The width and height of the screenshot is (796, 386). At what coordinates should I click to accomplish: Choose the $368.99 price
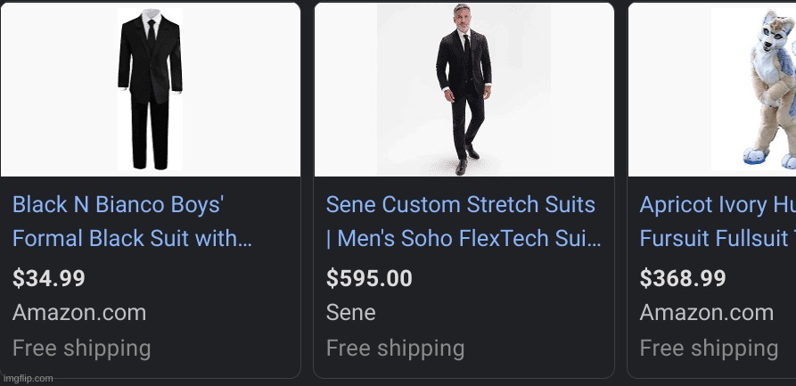(683, 278)
